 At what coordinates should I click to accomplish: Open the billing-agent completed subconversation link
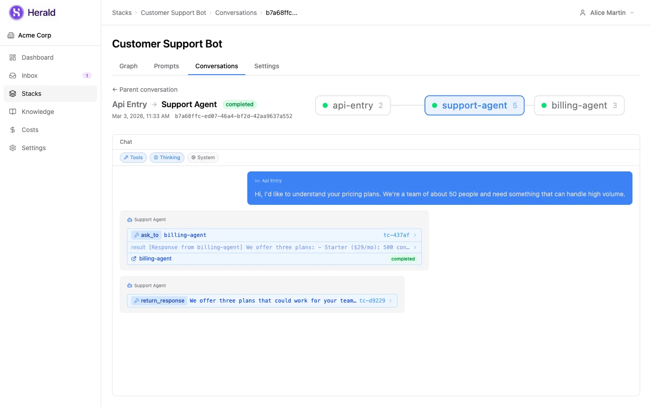[155, 258]
